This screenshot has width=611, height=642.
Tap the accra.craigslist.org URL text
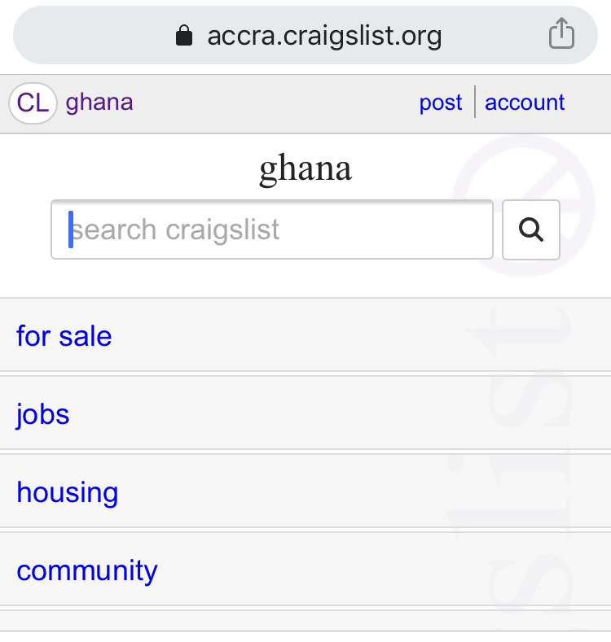(x=324, y=36)
